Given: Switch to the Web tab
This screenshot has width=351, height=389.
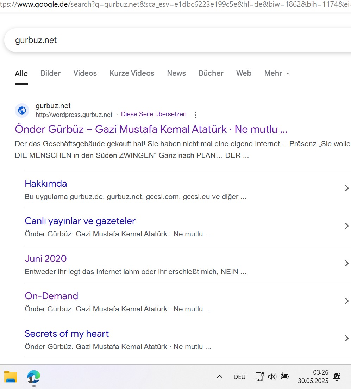Looking at the screenshot, I should (244, 73).
